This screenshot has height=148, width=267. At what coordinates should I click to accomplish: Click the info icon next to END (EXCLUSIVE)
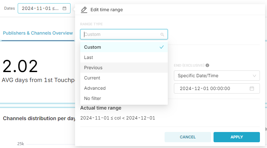point(207,65)
